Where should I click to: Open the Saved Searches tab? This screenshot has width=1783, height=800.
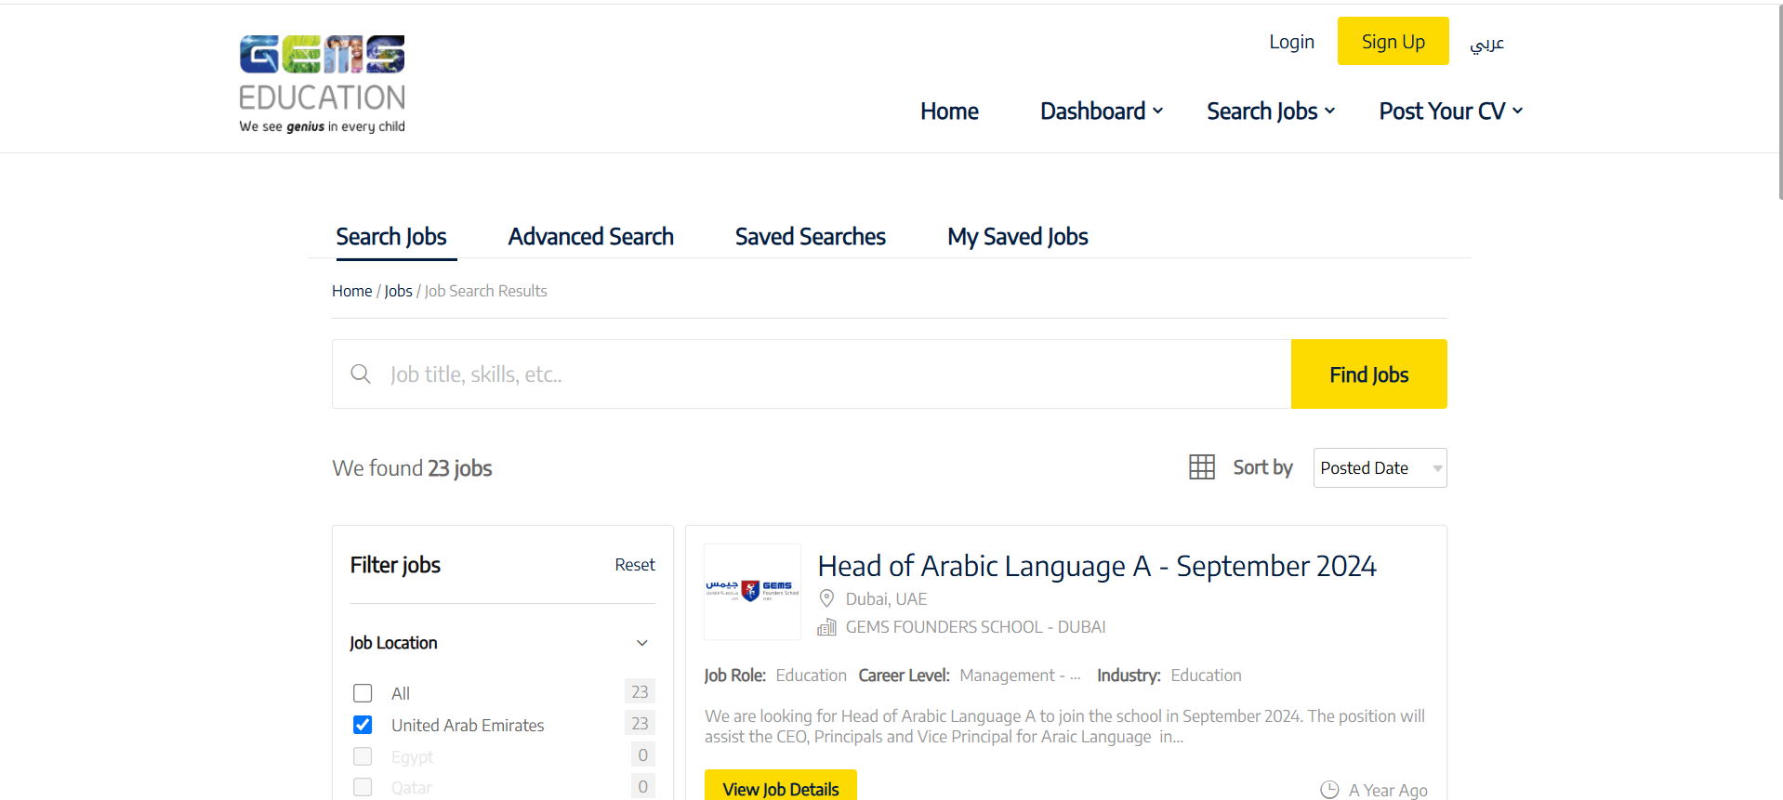810,237
